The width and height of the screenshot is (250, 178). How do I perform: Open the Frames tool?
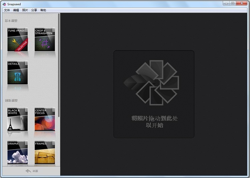45,152
